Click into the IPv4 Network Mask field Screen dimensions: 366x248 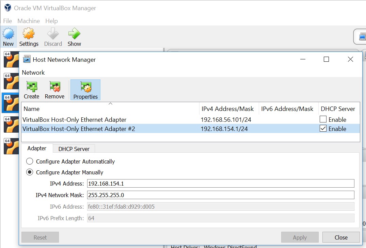click(221, 195)
